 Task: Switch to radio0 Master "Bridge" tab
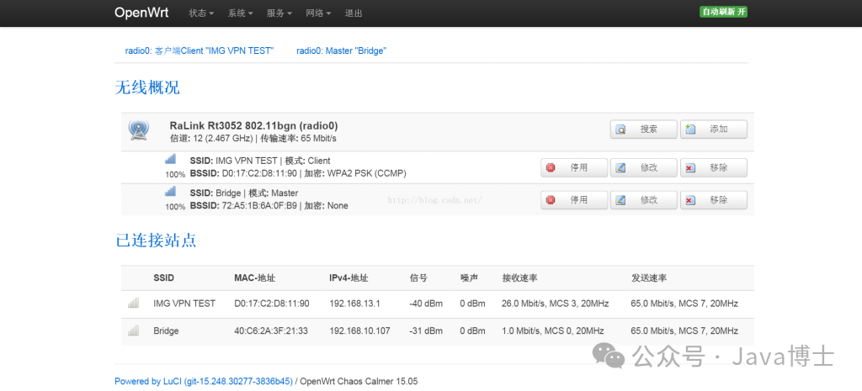[x=341, y=50]
